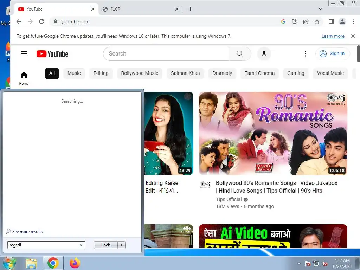
Task: Open 90's Romantic Songs video thumbnail
Action: (x=273, y=133)
